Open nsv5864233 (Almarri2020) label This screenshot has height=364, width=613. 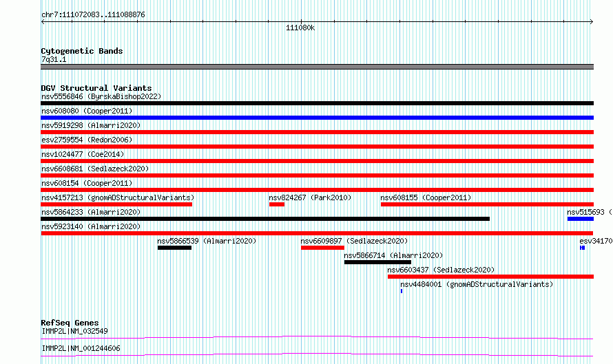pyautogui.click(x=91, y=212)
